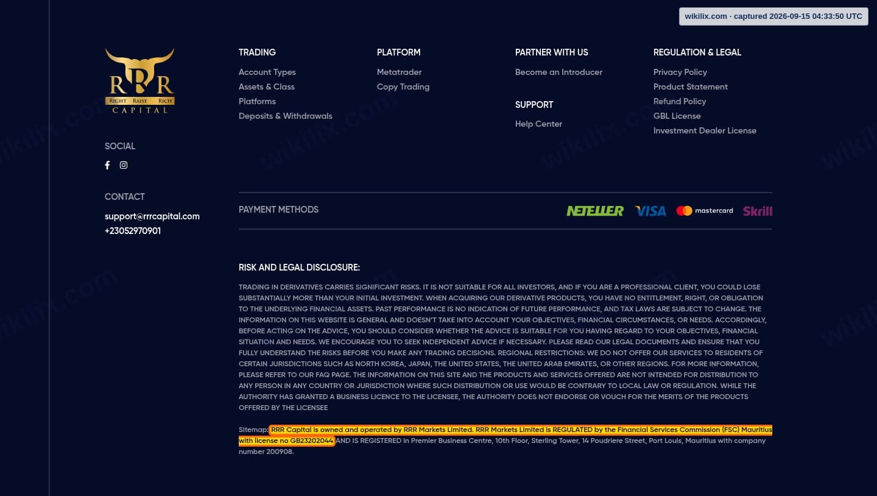Screen dimensions: 877x496
Task: Open the GBL License link
Action: pos(677,116)
